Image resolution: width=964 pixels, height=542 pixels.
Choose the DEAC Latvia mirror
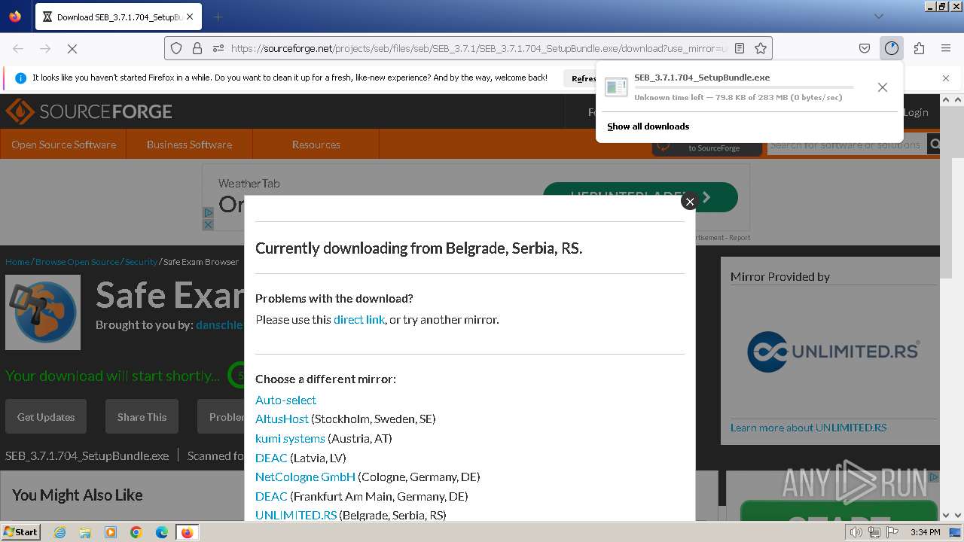271,458
